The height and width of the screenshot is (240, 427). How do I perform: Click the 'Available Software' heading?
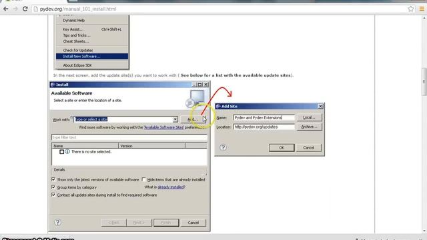71,93
